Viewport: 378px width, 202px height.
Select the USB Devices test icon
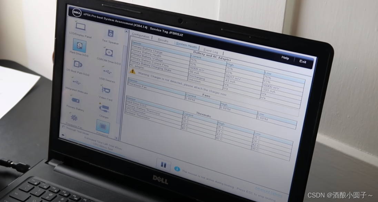107,72
